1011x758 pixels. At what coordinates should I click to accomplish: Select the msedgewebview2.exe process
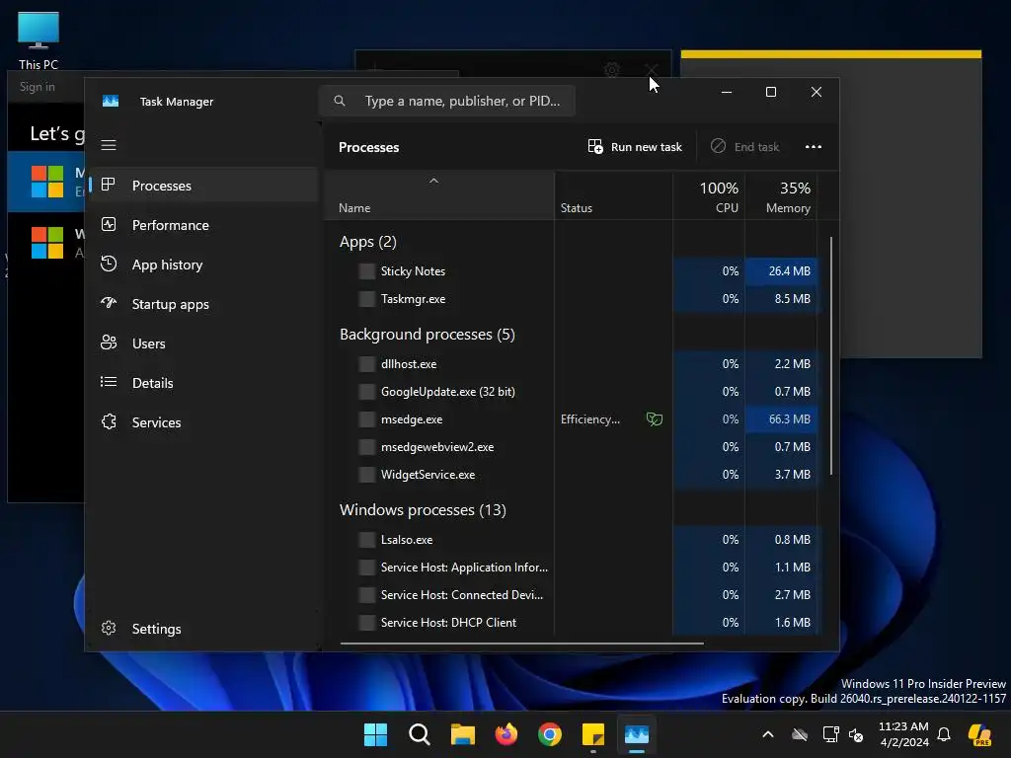(x=572, y=447)
